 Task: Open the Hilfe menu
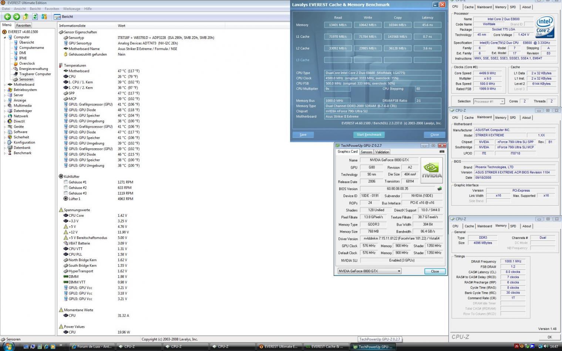[x=88, y=9]
